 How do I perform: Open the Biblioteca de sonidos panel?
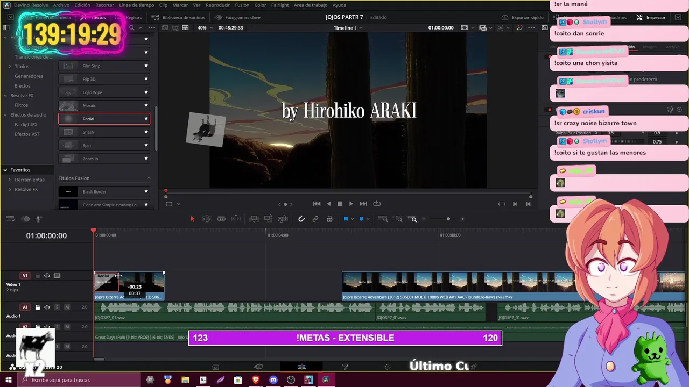pos(178,17)
